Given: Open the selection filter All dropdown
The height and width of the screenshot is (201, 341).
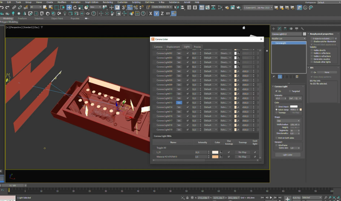Looking at the screenshot, I should (35, 7).
